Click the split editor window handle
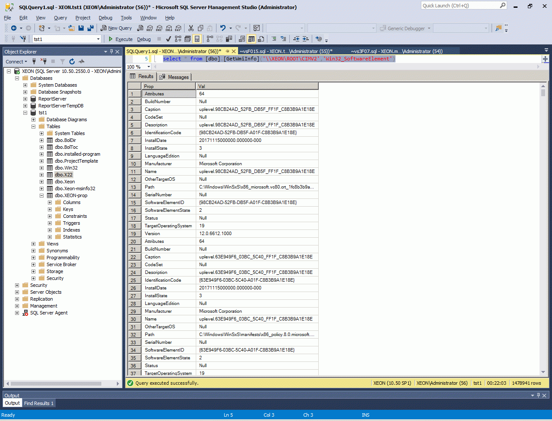 tap(546, 59)
